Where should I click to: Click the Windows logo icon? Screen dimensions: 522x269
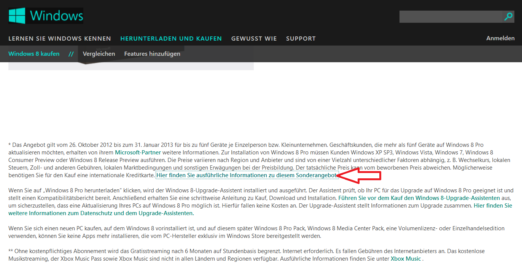tap(17, 16)
